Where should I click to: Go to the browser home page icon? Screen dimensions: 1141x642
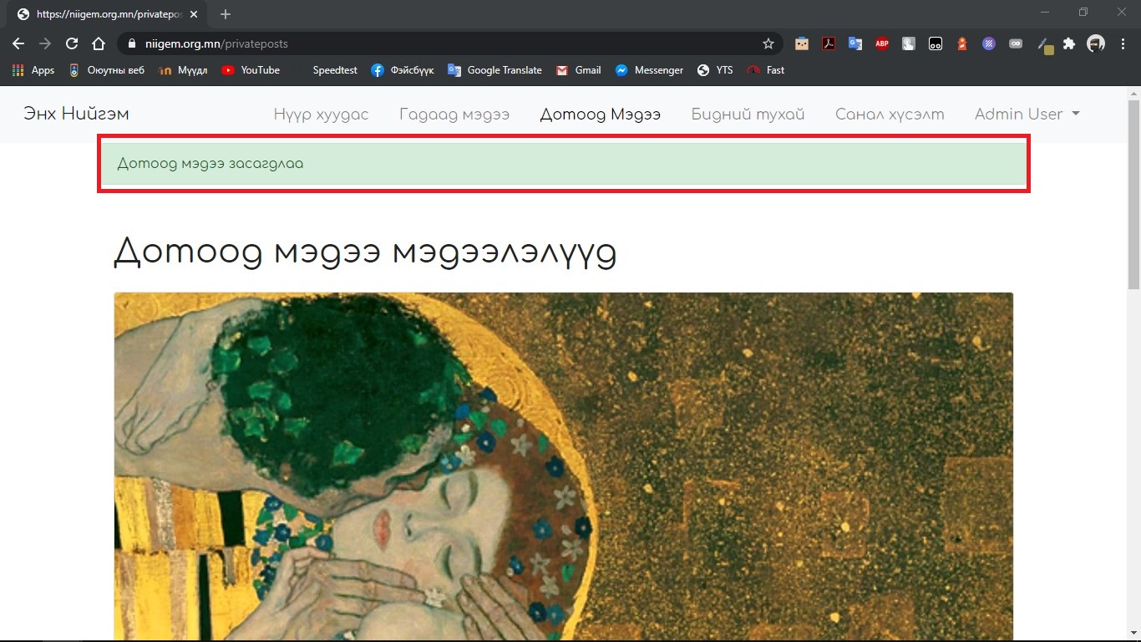coord(99,43)
